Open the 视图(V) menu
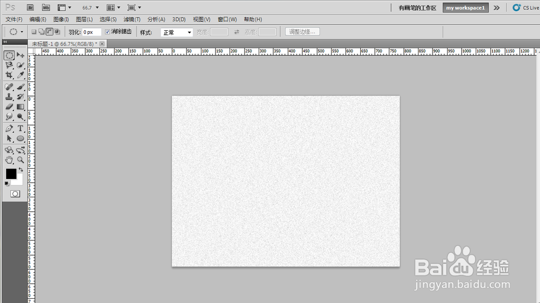Viewport: 540px width, 303px height. (x=201, y=19)
